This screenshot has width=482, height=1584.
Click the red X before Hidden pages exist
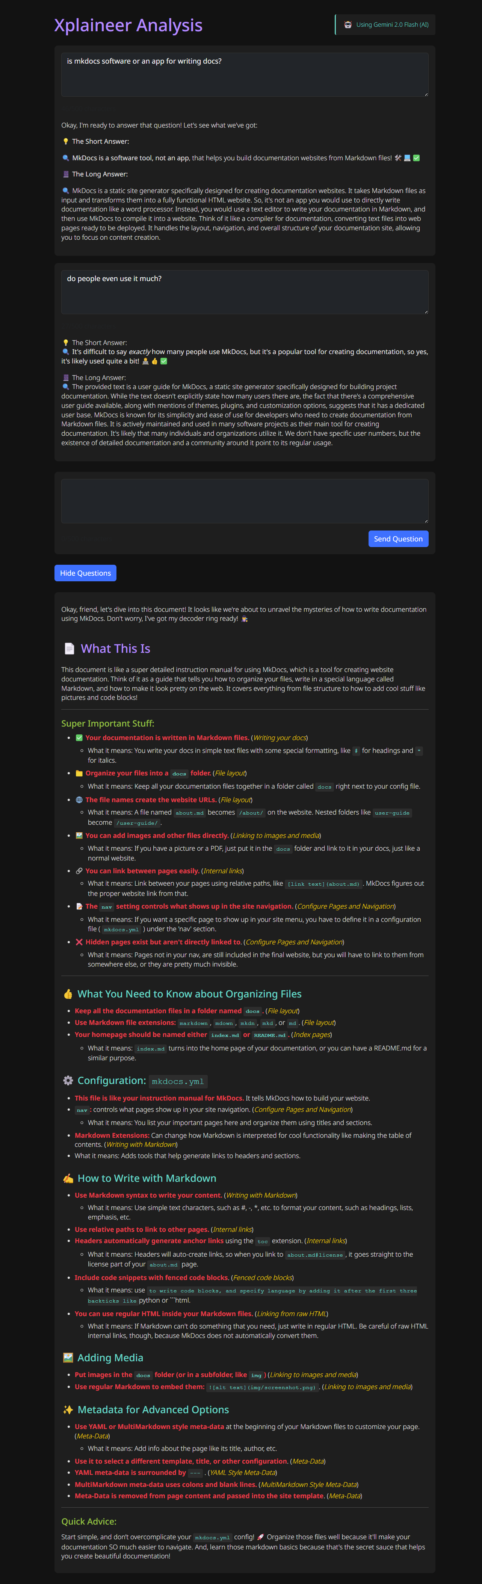coord(79,942)
